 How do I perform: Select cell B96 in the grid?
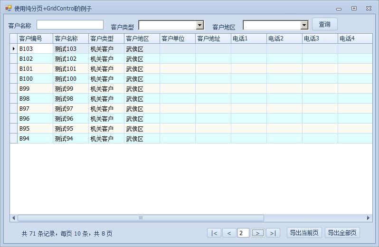pos(35,119)
